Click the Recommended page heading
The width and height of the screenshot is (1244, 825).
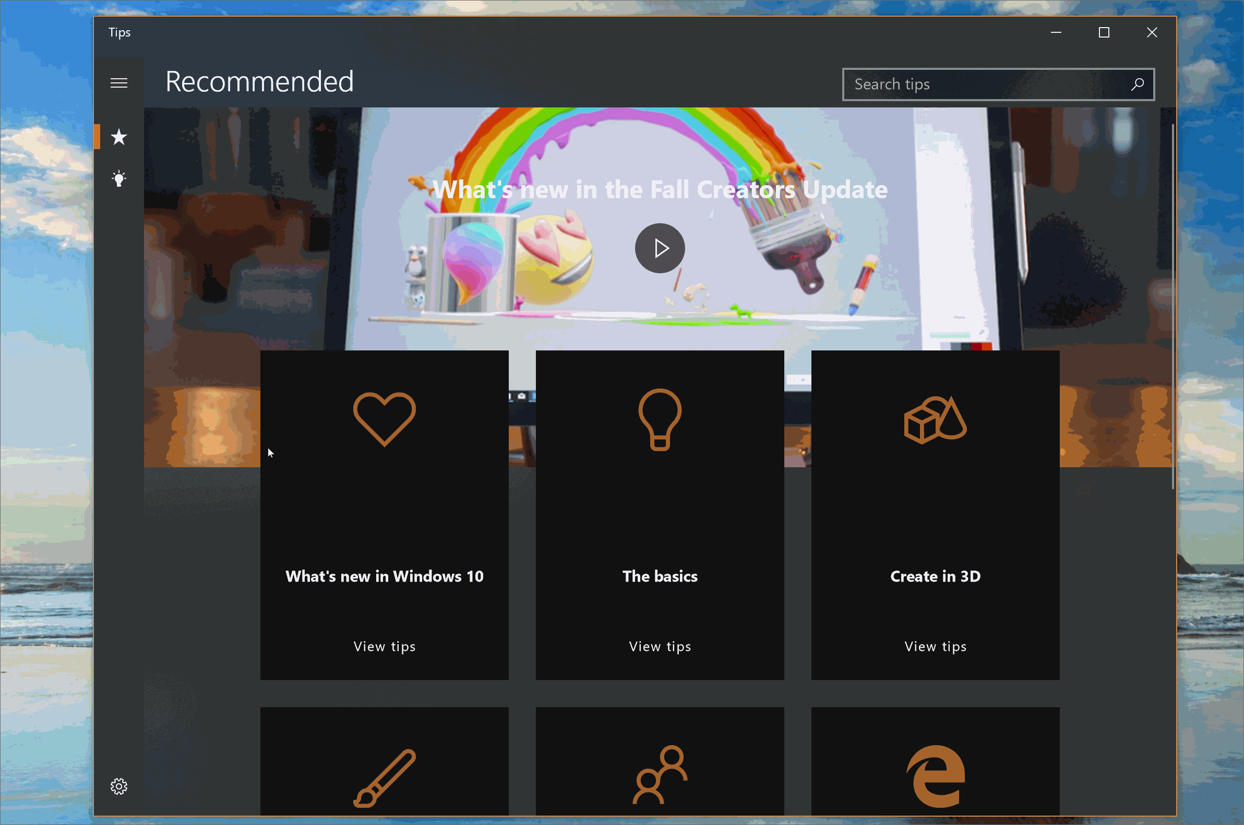[x=259, y=82]
